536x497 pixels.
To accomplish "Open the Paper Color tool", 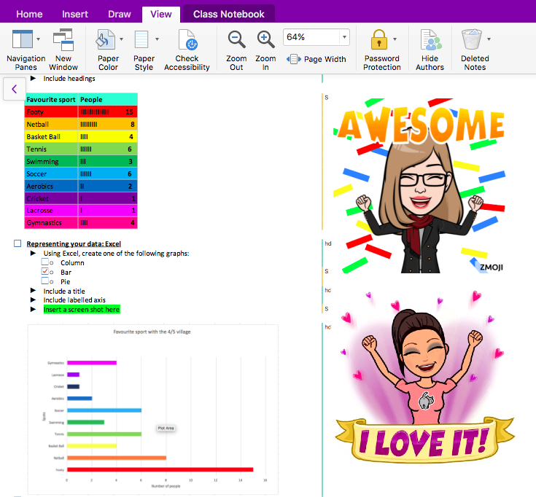I will pos(105,39).
